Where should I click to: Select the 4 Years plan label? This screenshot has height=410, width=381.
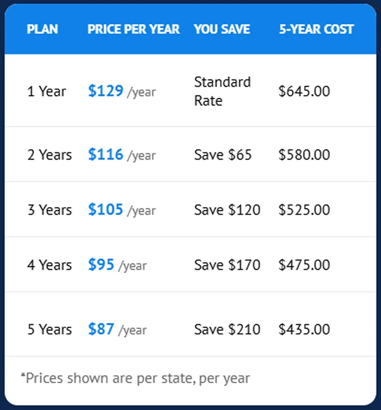pos(49,265)
